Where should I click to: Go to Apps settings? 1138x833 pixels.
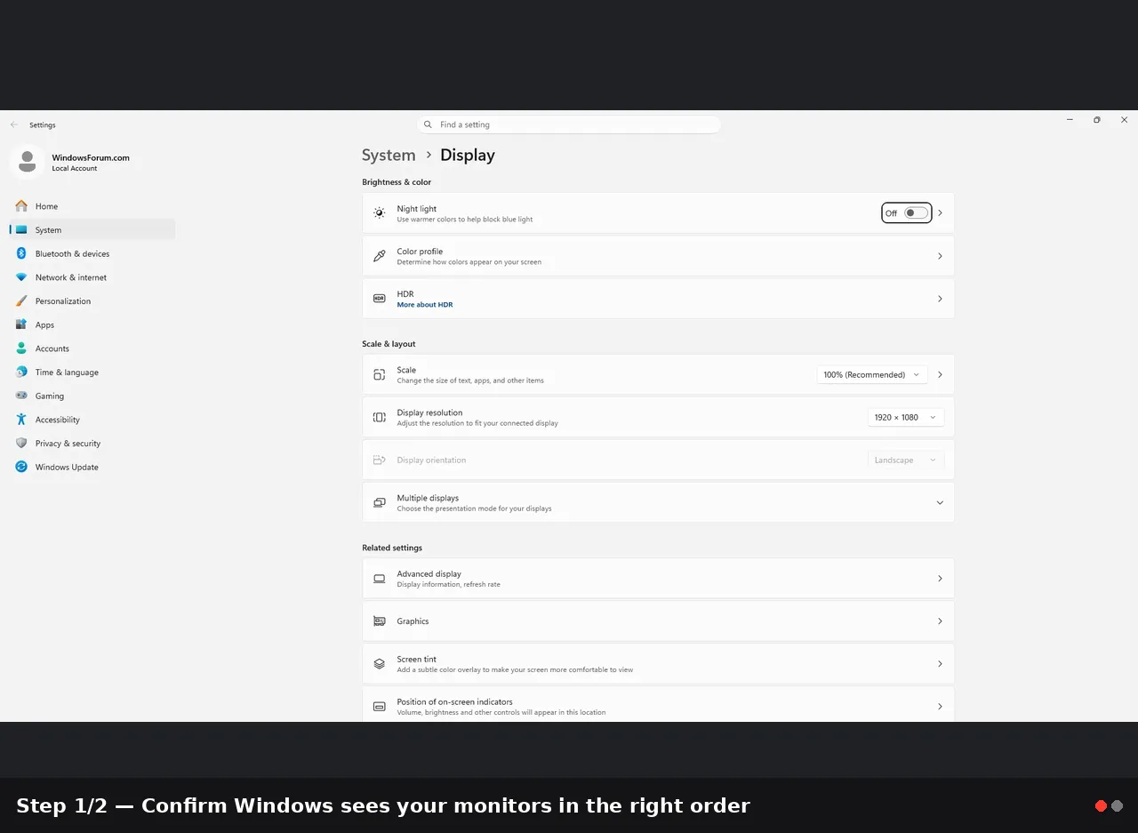pos(92,324)
